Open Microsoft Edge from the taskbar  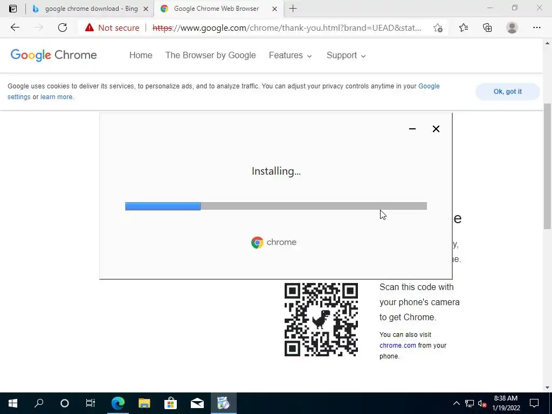tap(118, 403)
